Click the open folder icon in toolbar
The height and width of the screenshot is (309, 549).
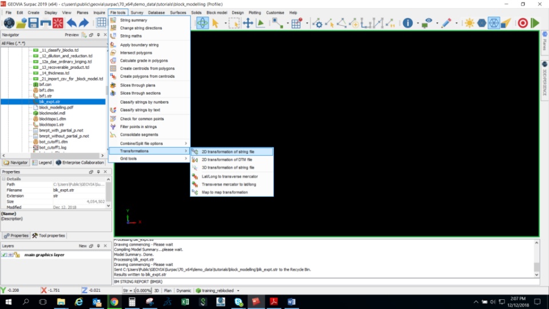point(21,23)
